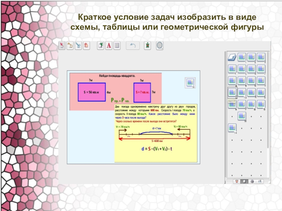This screenshot has height=211, width=282.
Task: Click the side panel vertical scrollbar
Action: [x=268, y=101]
